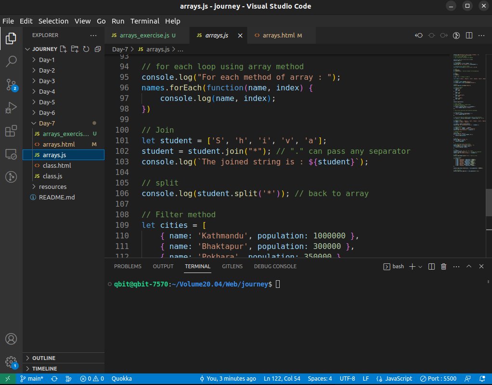The height and width of the screenshot is (385, 492).
Task: Open the remote window indicator in status bar
Action: point(8,379)
